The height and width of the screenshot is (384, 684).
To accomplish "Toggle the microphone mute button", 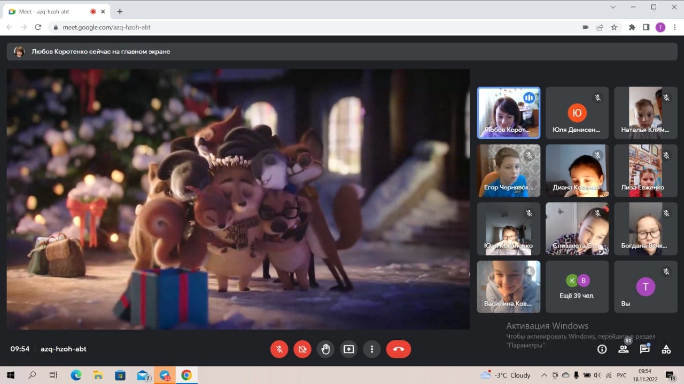I will [279, 349].
